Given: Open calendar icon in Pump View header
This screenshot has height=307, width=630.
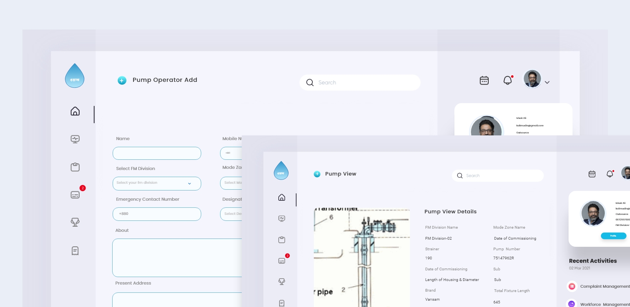Looking at the screenshot, I should pyautogui.click(x=592, y=174).
